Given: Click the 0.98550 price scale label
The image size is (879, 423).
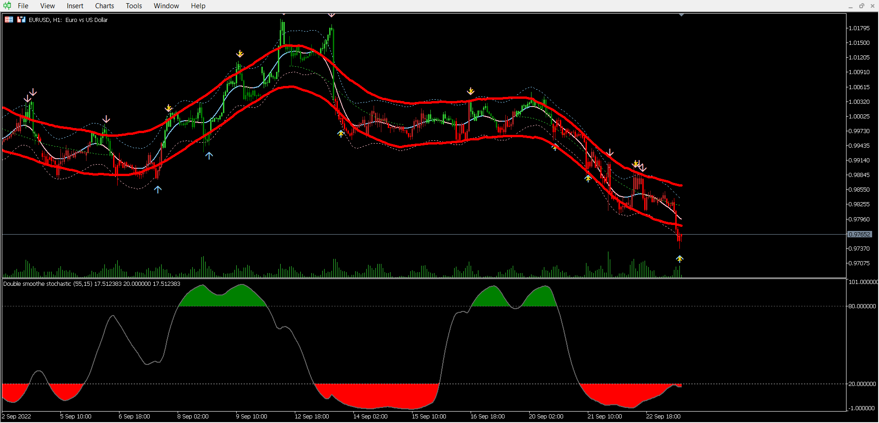Looking at the screenshot, I should tap(859, 190).
